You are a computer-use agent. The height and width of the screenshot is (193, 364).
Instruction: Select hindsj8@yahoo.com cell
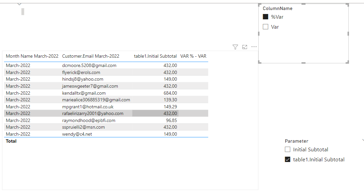tap(83, 79)
